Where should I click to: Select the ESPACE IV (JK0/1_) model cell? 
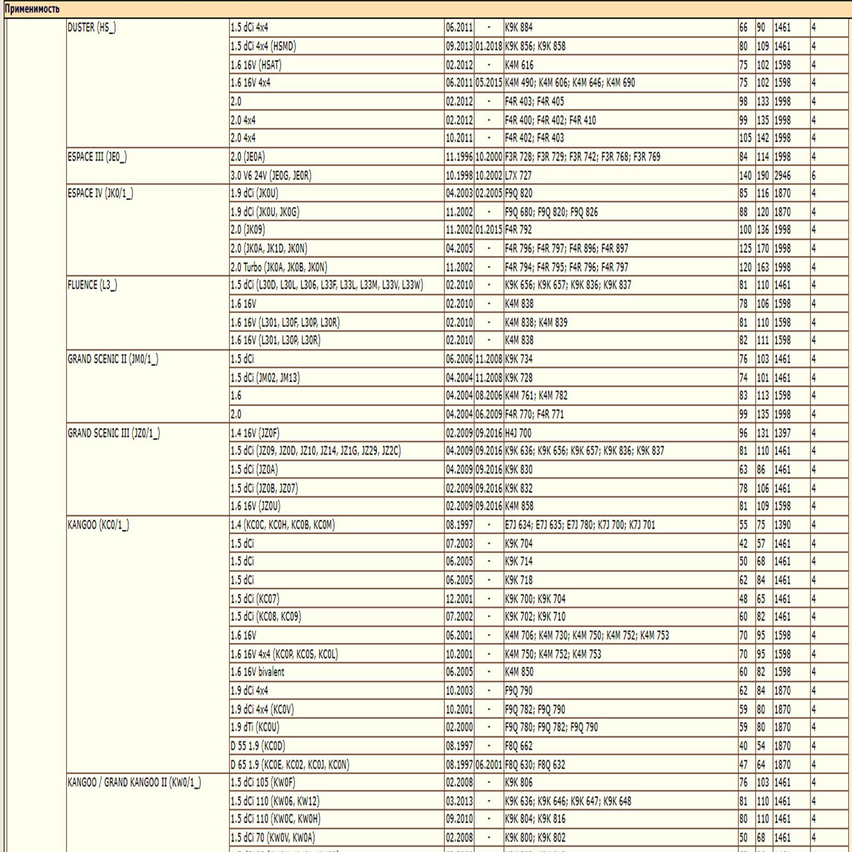100,193
